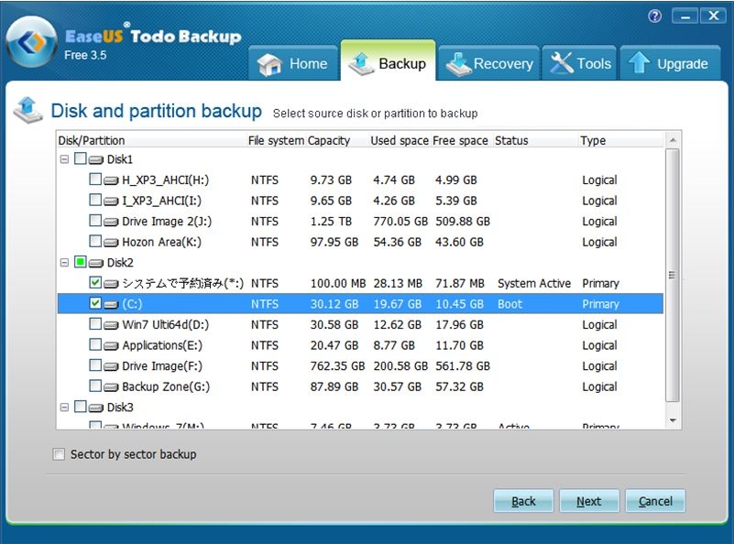734x544 pixels.
Task: Switch to the Backup tab
Action: tap(388, 63)
